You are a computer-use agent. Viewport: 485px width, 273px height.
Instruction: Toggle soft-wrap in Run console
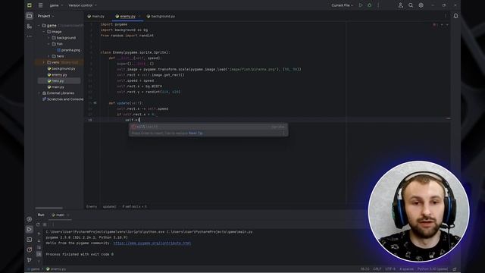pyautogui.click(x=39, y=247)
